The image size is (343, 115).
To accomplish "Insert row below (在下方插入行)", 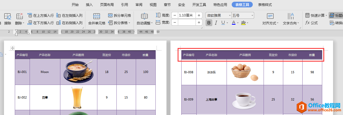I will coord(40,23).
